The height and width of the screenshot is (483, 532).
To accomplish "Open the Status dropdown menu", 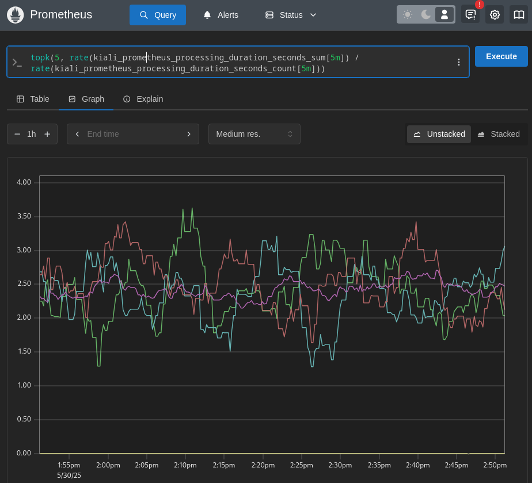I will [x=290, y=14].
